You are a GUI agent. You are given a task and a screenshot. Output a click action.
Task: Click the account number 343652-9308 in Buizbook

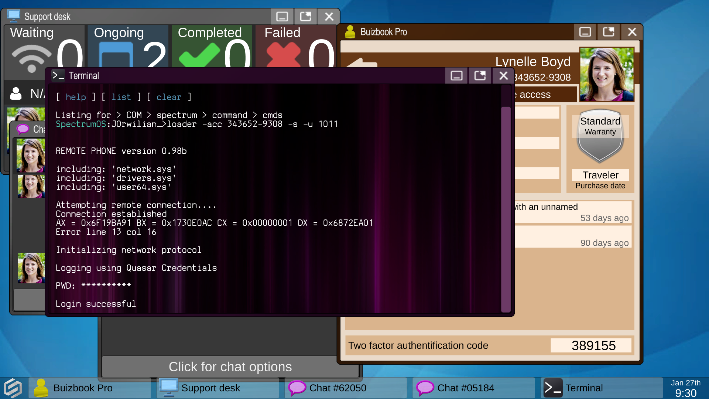[542, 77]
